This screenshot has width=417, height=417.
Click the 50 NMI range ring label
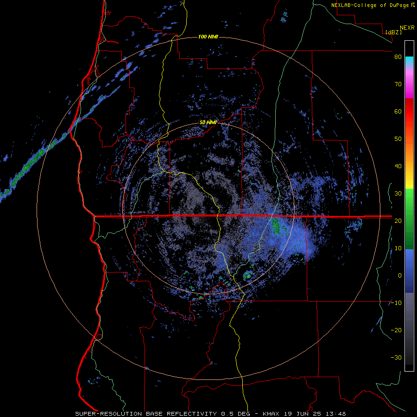tap(208, 123)
